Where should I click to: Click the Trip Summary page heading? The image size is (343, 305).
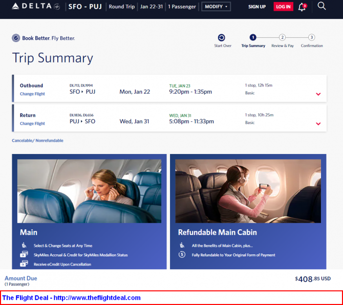pyautogui.click(x=53, y=58)
